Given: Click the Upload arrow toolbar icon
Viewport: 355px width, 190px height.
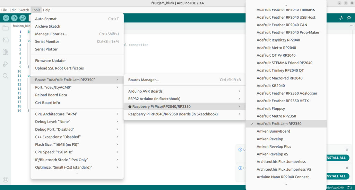Looking at the screenshot, I should coord(14,18).
